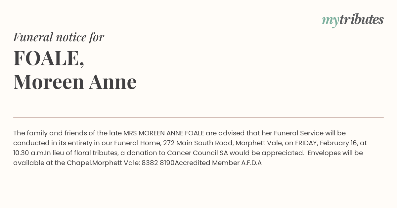Click the name "Moreen Anne" in title
The width and height of the screenshot is (397, 208).
coord(75,82)
